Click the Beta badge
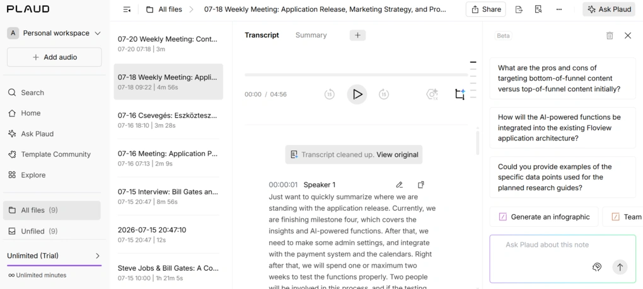Screen dimensions: 643x289 click(503, 36)
